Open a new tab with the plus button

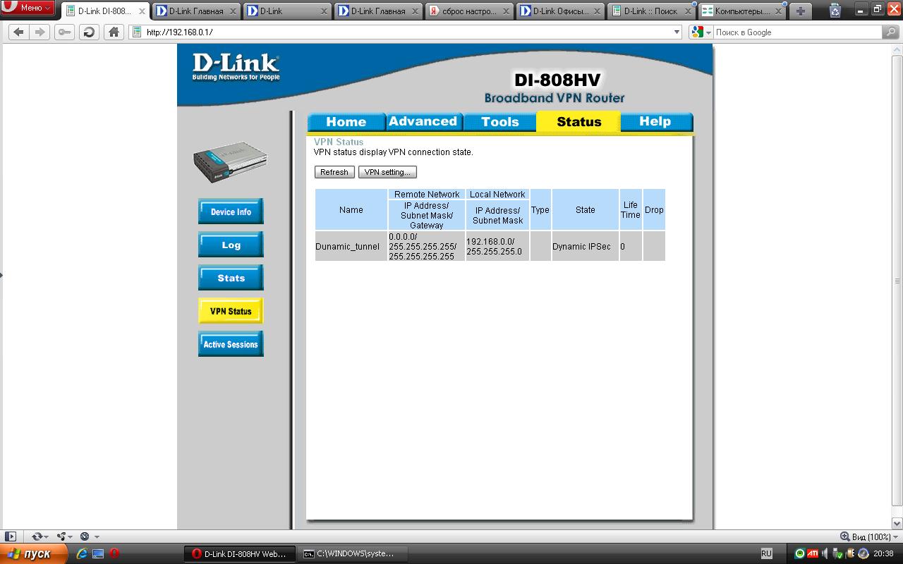[800, 11]
